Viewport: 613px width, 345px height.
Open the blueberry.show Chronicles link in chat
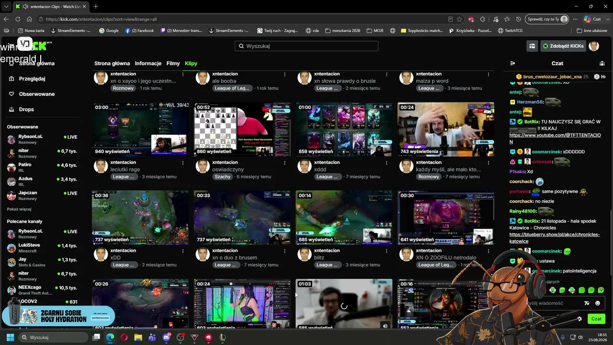click(555, 238)
